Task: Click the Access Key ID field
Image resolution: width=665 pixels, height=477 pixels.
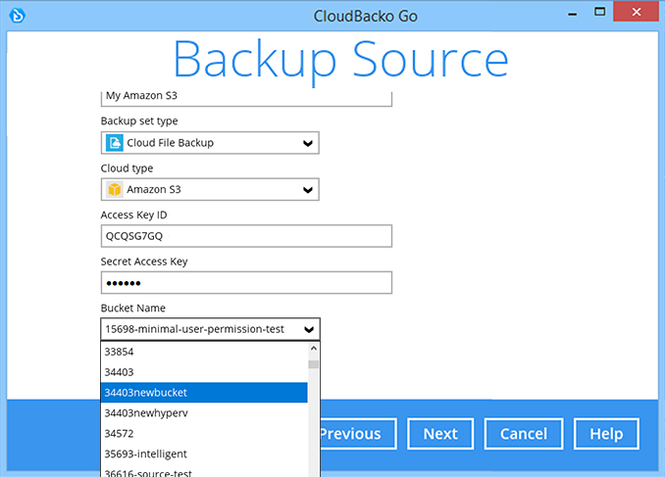Action: click(x=246, y=236)
